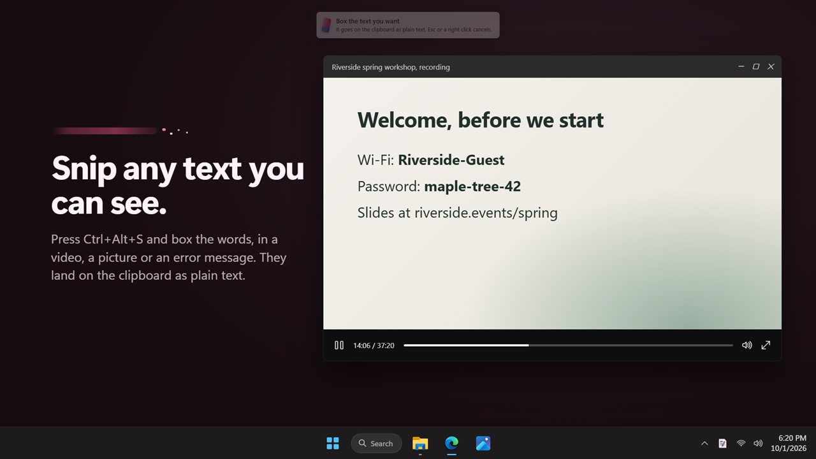The height and width of the screenshot is (459, 816).
Task: Open the Windows Start menu
Action: pyautogui.click(x=333, y=443)
